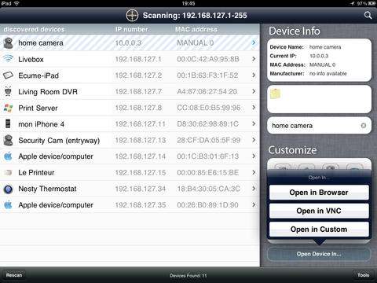Tap the search magnifier icon
This screenshot has height=283, width=377.
[x=368, y=16]
